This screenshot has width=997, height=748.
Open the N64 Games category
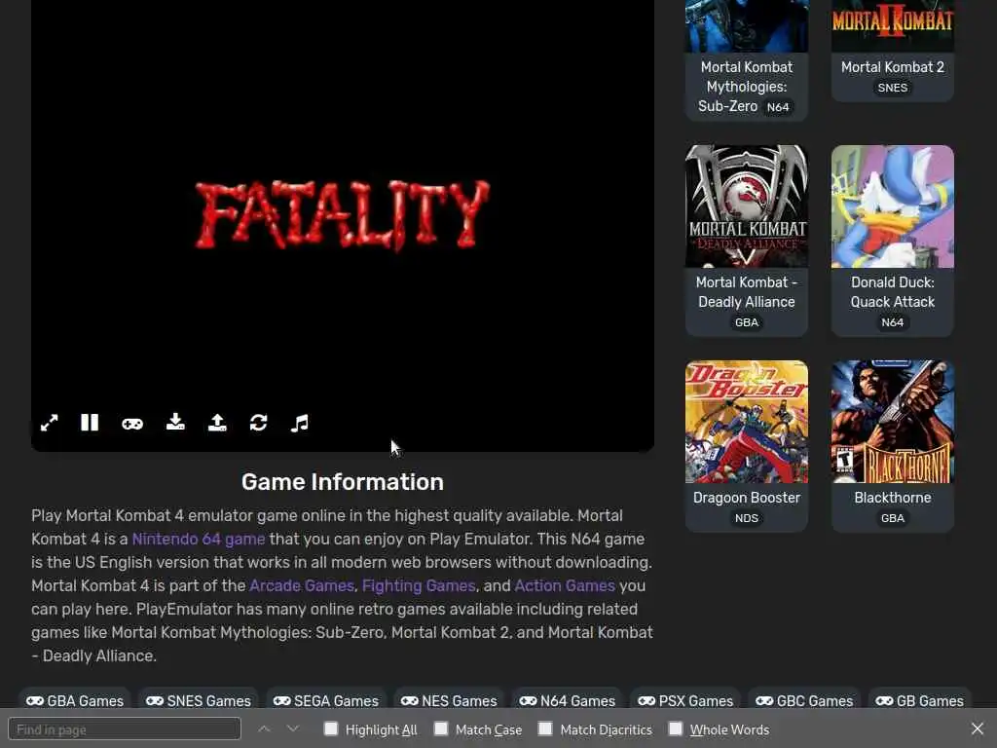tap(568, 701)
